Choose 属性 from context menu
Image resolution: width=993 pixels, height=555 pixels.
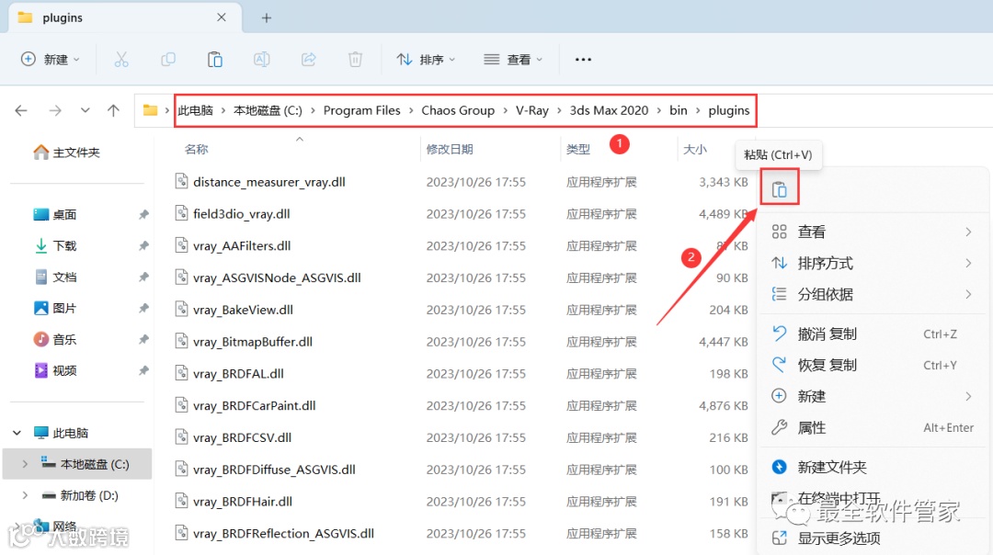(872, 428)
